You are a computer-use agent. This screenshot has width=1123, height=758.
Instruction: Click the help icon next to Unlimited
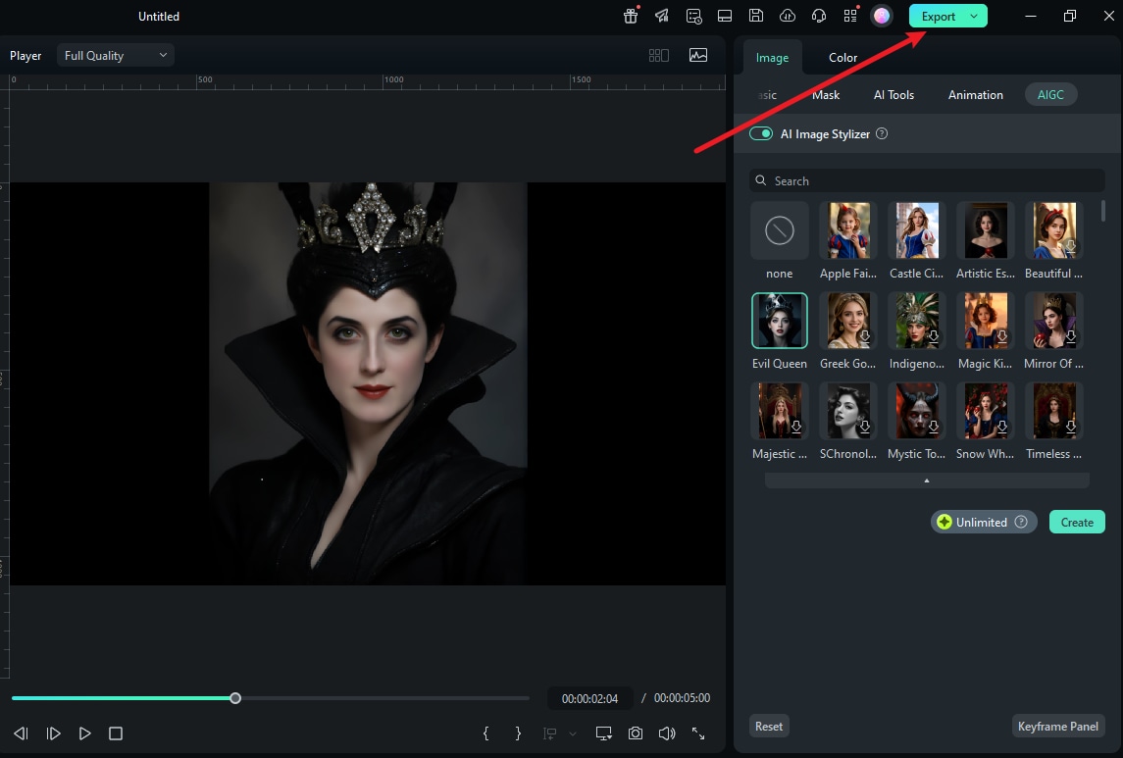(x=1021, y=522)
